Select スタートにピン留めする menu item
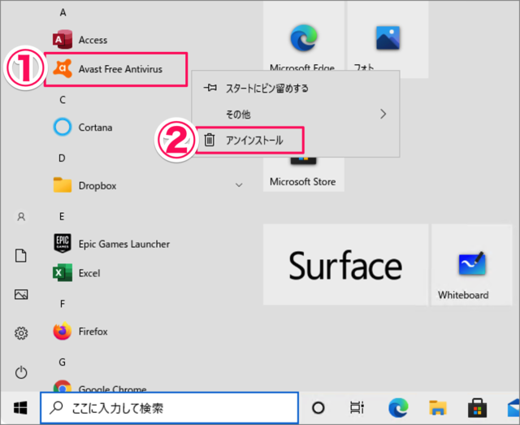Screen dimensions: 520x425 click(266, 88)
